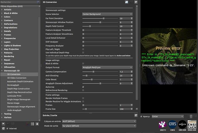Uncheck the Autocrop option

[x=83, y=87]
